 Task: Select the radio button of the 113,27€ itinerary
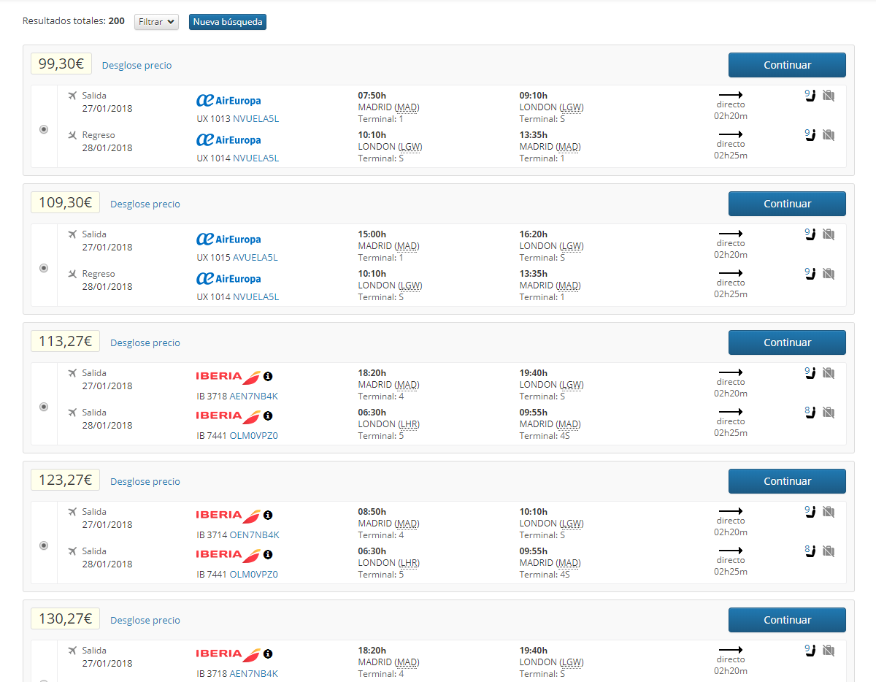(44, 407)
